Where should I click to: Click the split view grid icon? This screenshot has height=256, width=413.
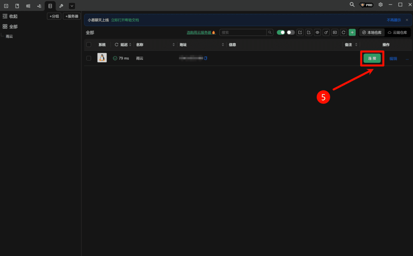(28, 6)
